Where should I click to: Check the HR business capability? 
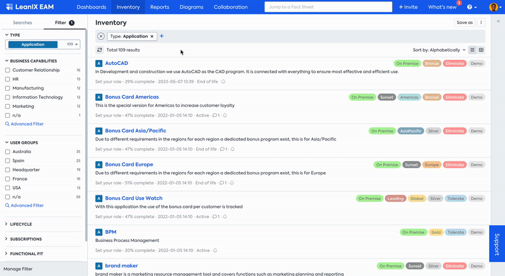coord(8,79)
